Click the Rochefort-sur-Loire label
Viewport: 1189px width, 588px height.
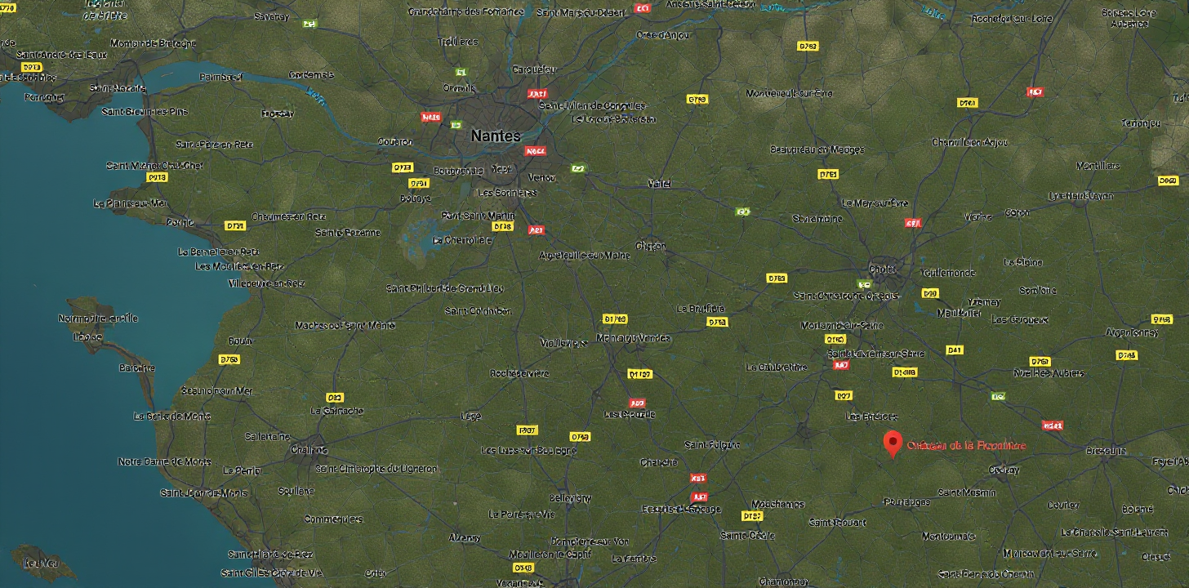(1012, 18)
